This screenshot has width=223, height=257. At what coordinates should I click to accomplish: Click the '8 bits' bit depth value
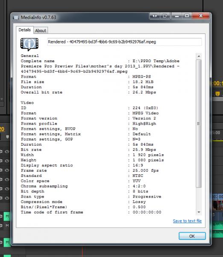click(140, 191)
